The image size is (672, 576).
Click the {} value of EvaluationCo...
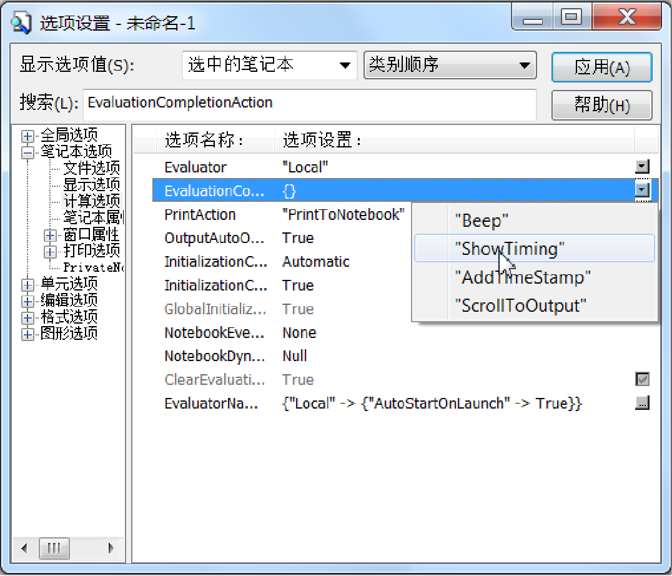point(289,191)
